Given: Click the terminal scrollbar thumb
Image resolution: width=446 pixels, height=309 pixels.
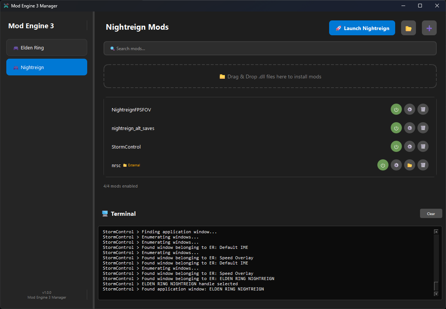Looking at the screenshot, I should [x=436, y=286].
